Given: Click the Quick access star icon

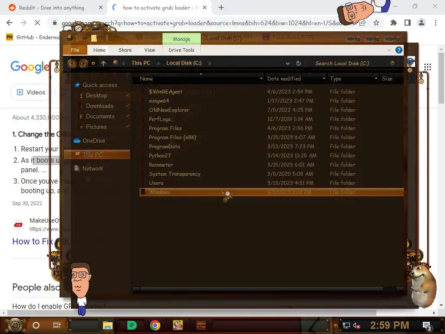Looking at the screenshot, I should pyautogui.click(x=77, y=85).
